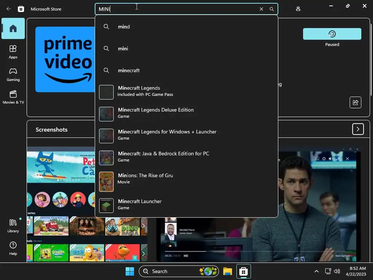Open Minions: The Rise of Gru movie
Viewport: 373px width, 280px height.
point(186,181)
